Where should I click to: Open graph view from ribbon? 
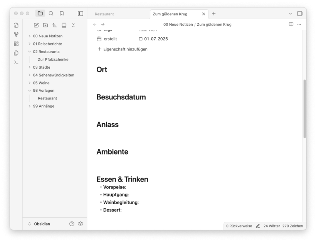(x=16, y=34)
